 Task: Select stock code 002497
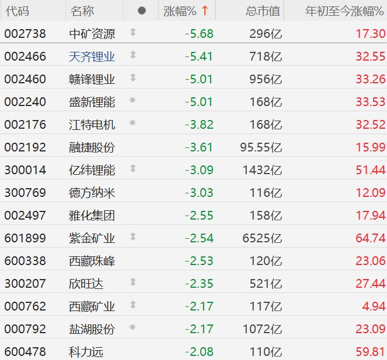(x=25, y=216)
